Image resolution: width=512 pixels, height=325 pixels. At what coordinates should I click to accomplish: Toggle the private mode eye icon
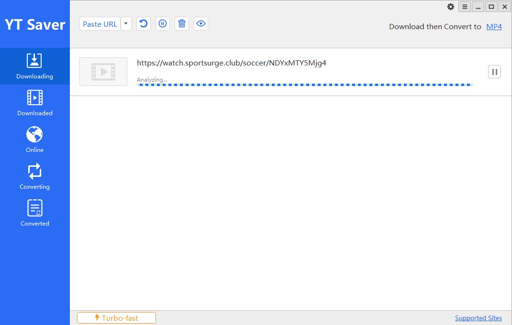click(201, 24)
